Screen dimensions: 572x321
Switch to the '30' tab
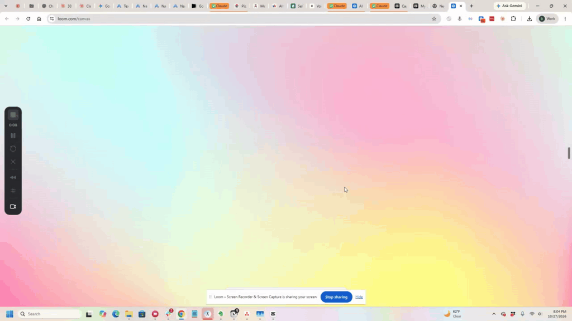pyautogui.click(x=66, y=6)
